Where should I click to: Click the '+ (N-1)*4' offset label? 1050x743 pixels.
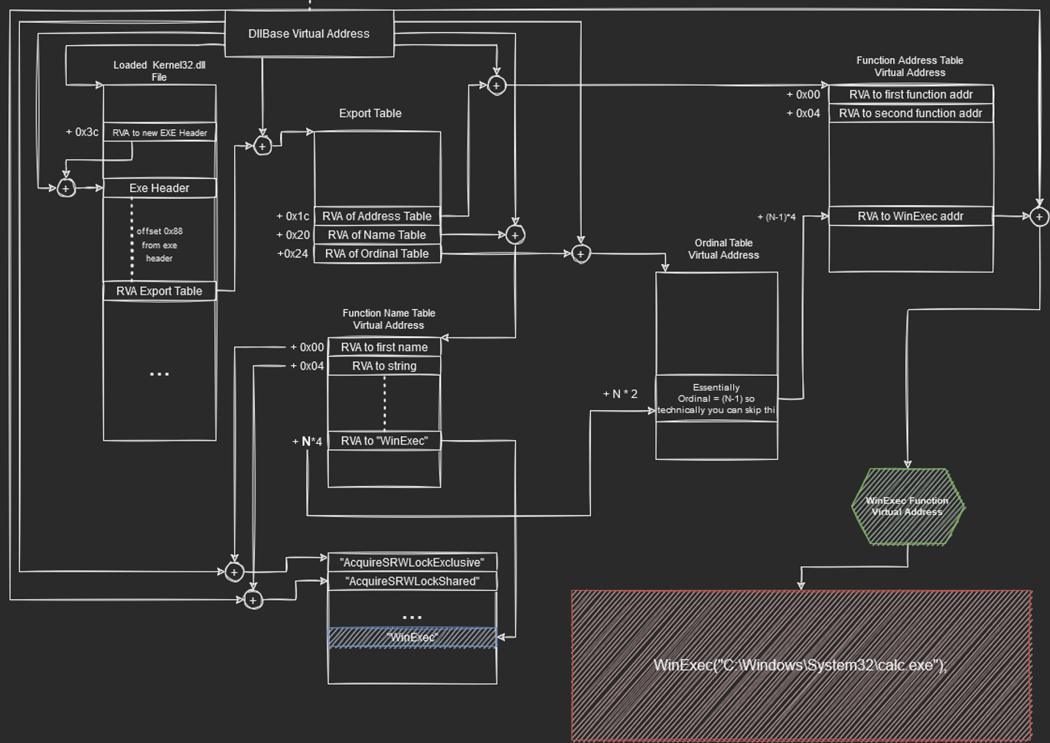coord(777,217)
